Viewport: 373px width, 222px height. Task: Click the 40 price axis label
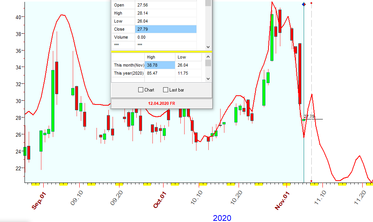18,17
